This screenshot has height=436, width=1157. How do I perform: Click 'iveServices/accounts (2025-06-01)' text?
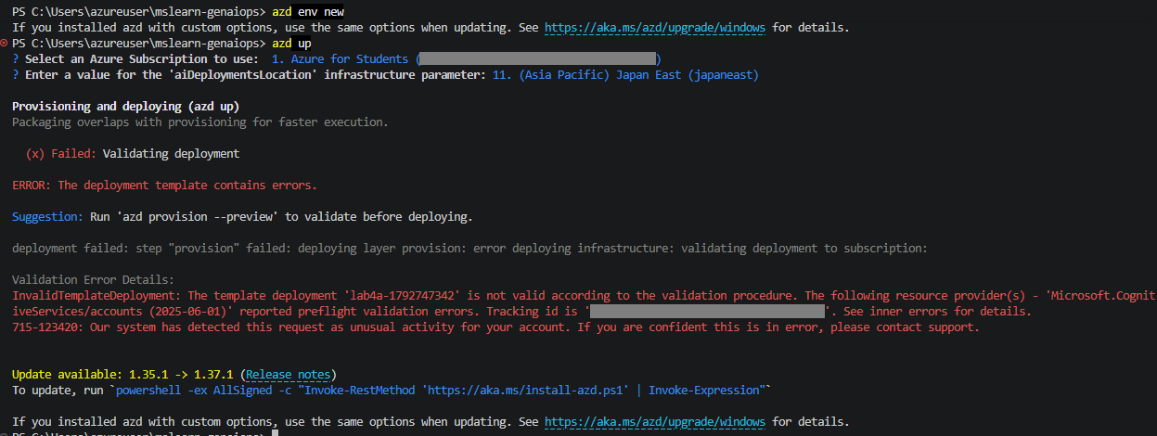point(120,312)
